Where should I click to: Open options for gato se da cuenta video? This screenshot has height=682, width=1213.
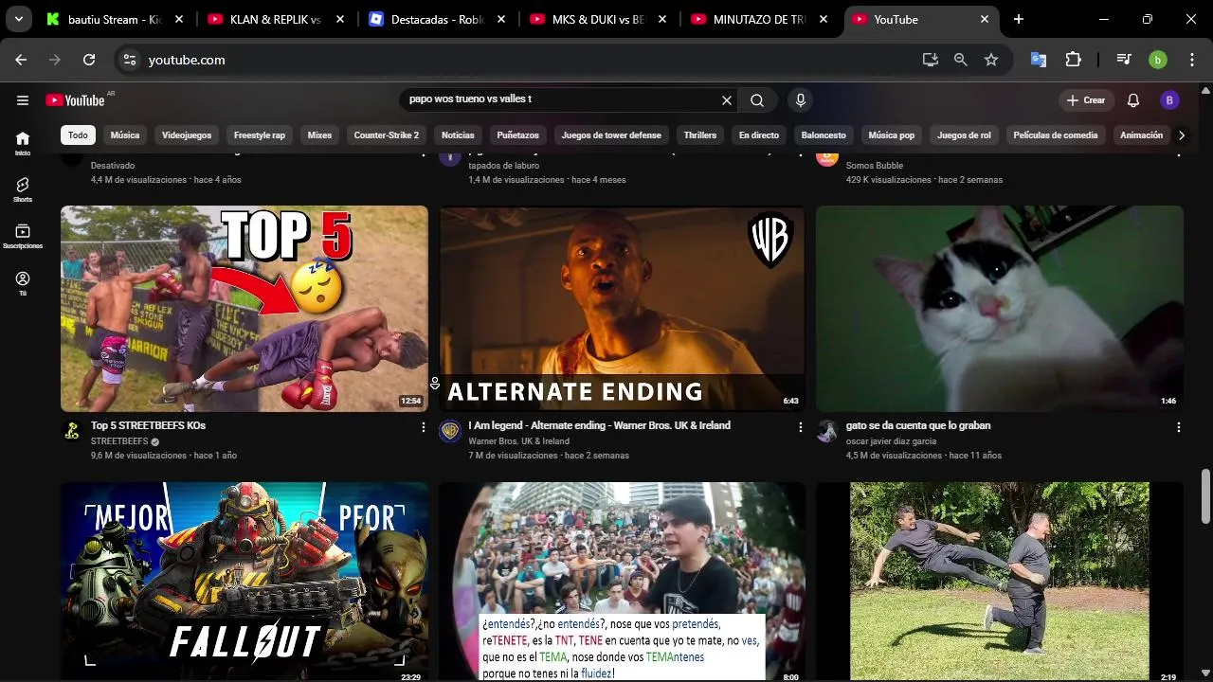[1179, 427]
